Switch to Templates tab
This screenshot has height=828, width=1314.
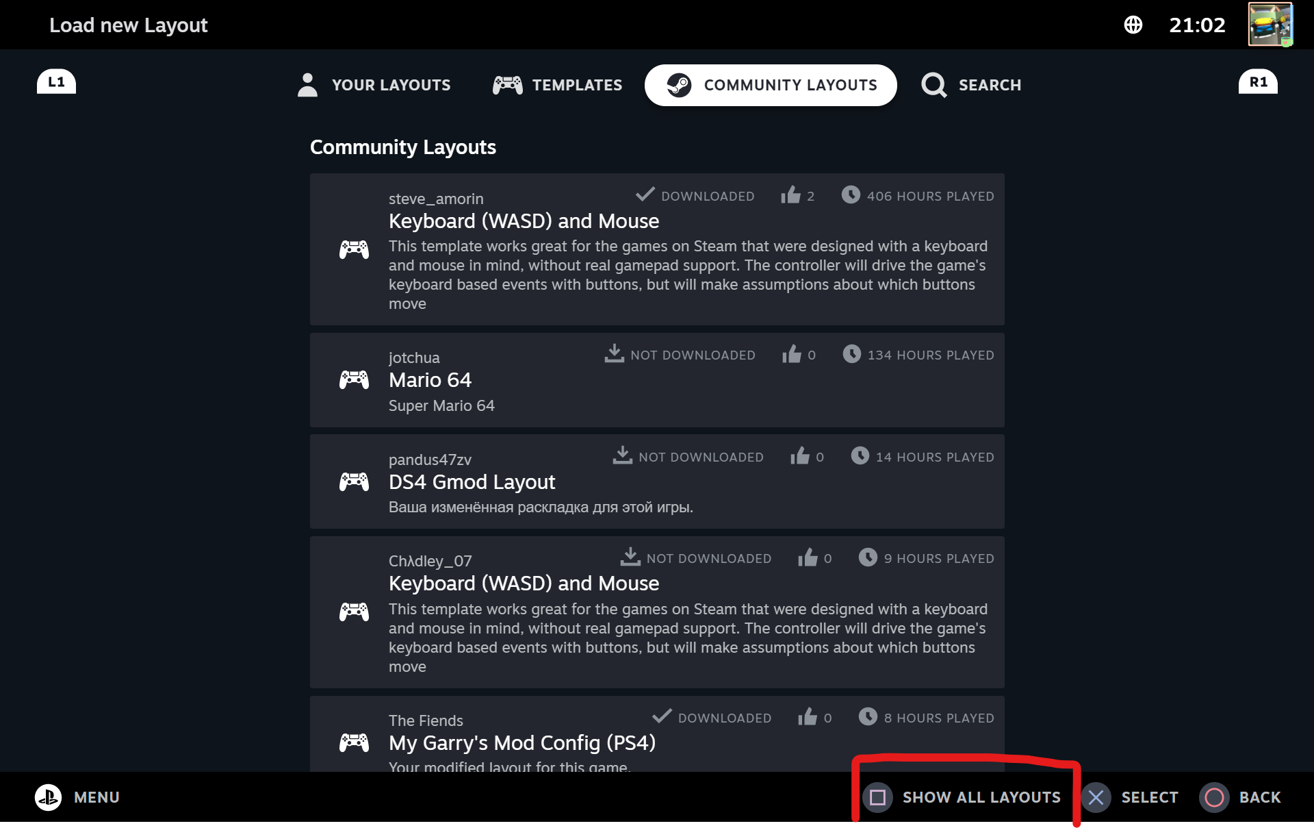tap(557, 85)
